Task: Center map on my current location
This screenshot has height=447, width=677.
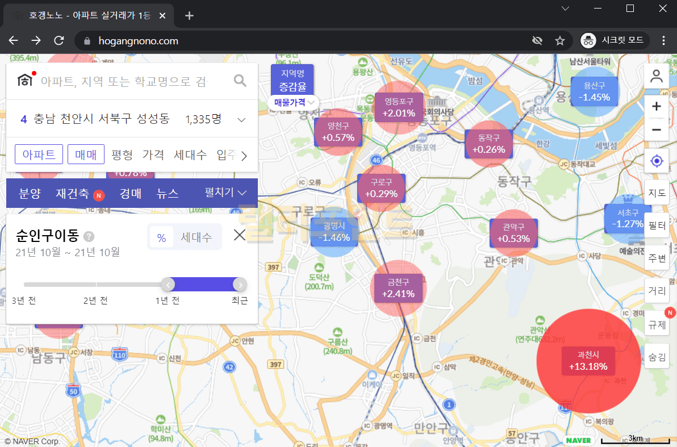Action: coord(657,161)
